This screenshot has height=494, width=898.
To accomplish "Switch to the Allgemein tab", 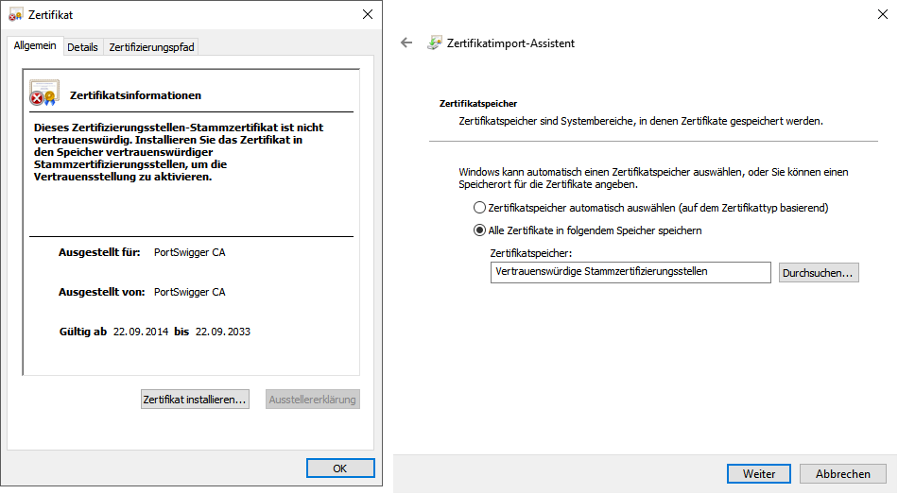I will (x=35, y=46).
